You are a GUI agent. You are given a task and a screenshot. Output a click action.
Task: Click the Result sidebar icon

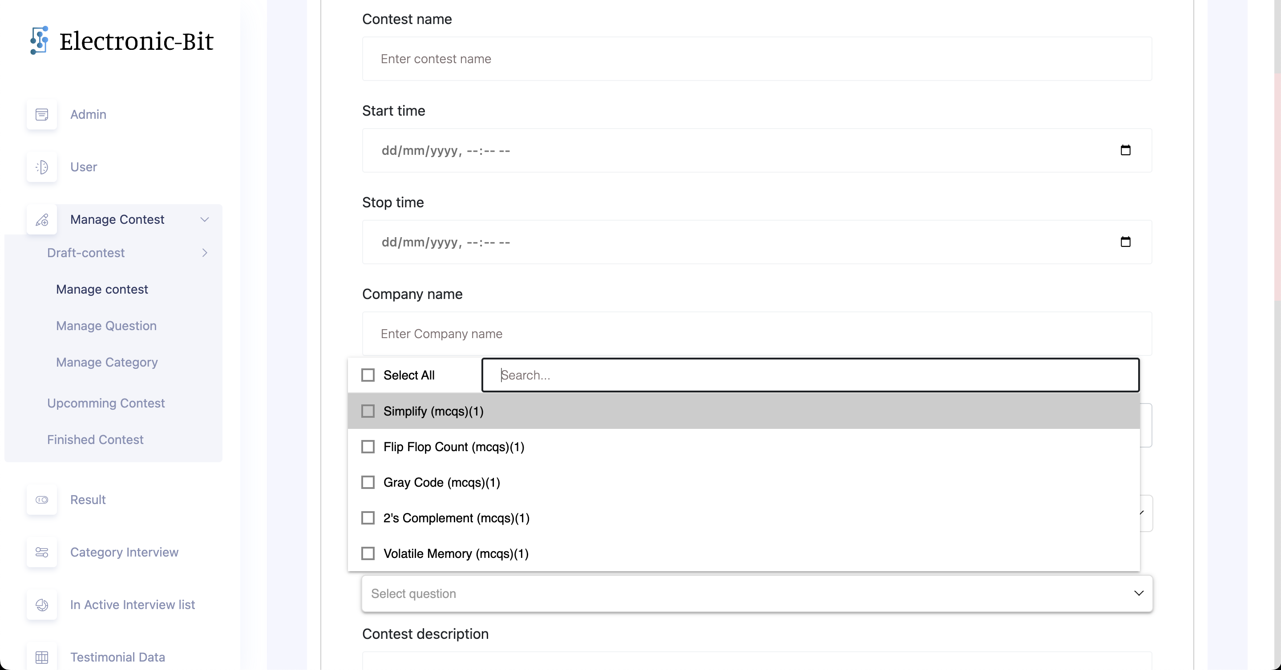tap(42, 500)
